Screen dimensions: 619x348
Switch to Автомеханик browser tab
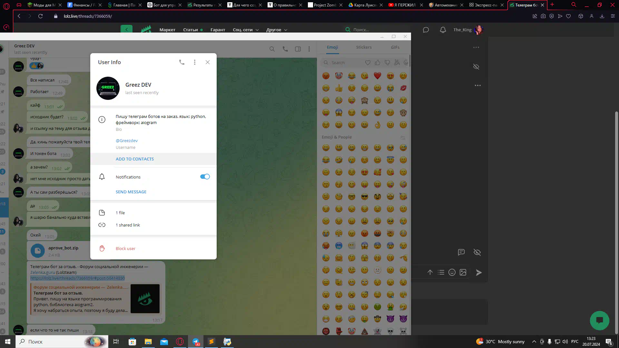tap(446, 5)
